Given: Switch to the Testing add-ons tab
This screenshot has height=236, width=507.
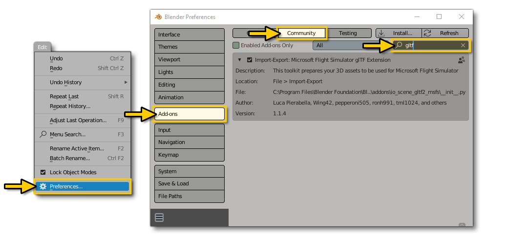Looking at the screenshot, I should 348,33.
